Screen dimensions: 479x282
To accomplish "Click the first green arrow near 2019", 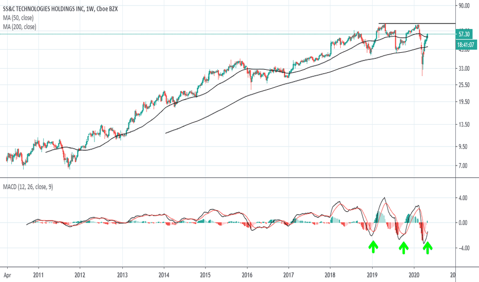I will point(373,247).
